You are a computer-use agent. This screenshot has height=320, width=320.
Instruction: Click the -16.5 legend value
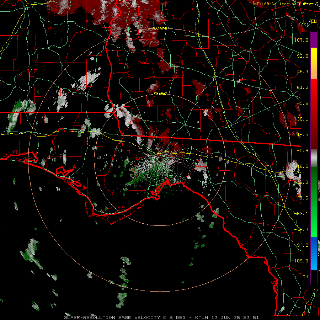(301, 166)
